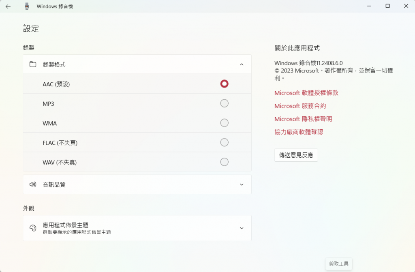This screenshot has width=415, height=272.
Task: Maximize the Windows 錄音機 window
Action: pyautogui.click(x=387, y=6)
